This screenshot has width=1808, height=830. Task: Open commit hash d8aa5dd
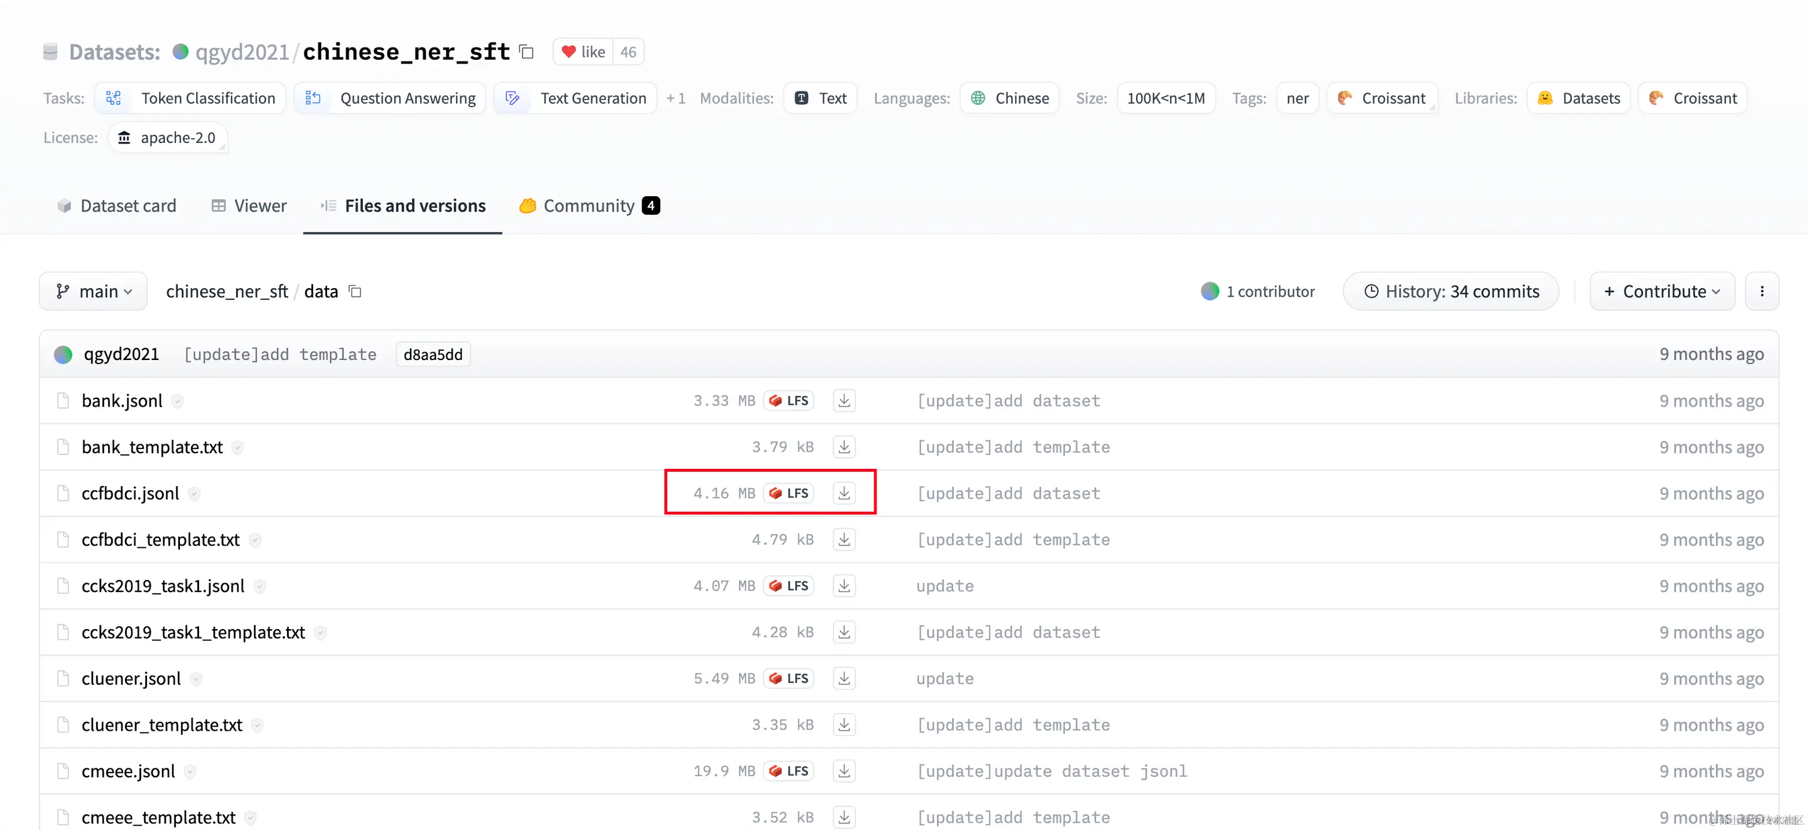(x=432, y=355)
